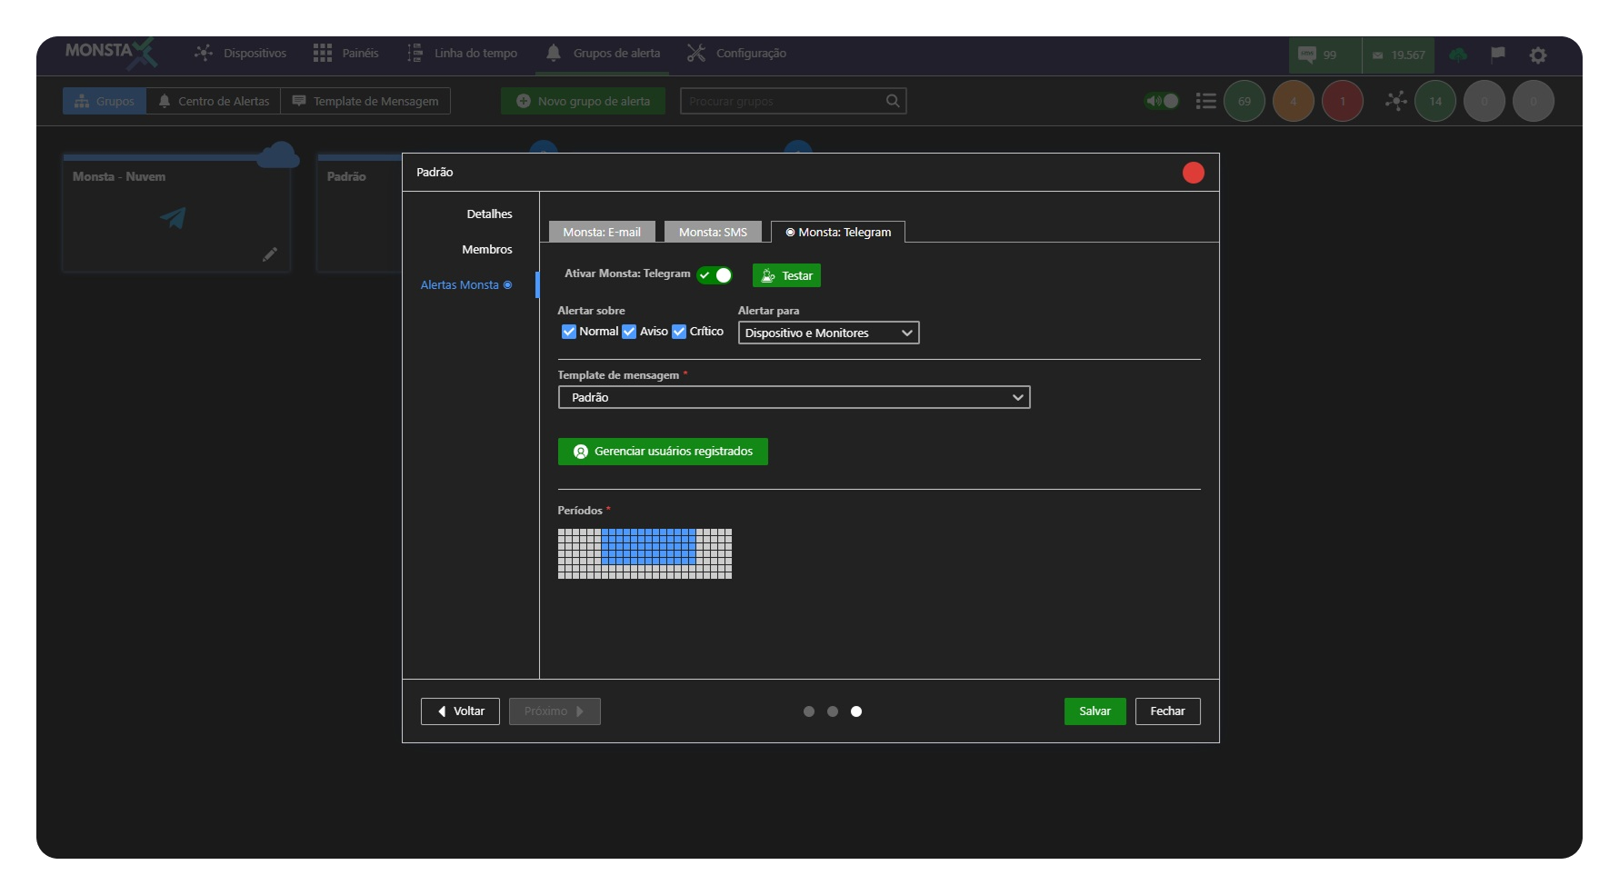Toggle the sound alert switch

tap(1162, 101)
